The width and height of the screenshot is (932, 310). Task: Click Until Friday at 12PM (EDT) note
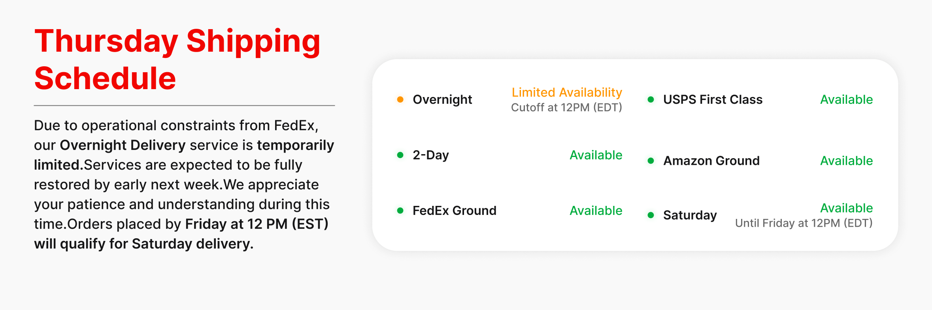coord(804,223)
